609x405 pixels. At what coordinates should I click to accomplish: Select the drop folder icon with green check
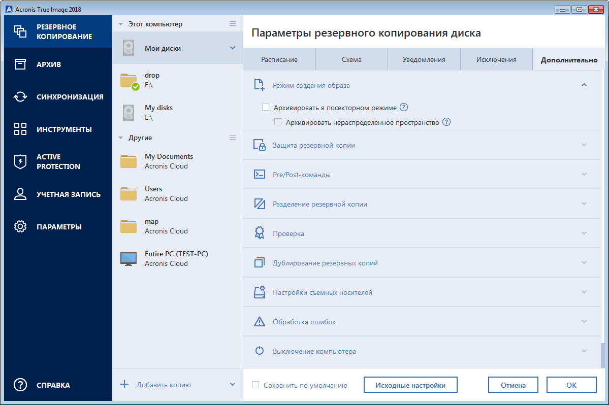130,81
